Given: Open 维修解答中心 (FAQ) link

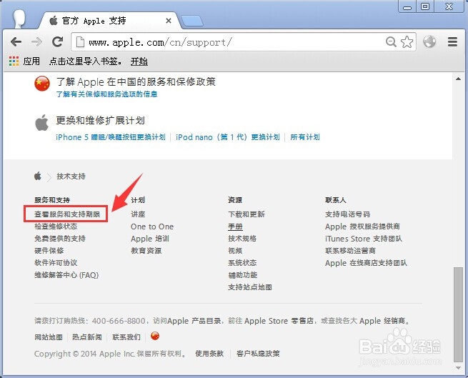Looking at the screenshot, I should pyautogui.click(x=66, y=275).
